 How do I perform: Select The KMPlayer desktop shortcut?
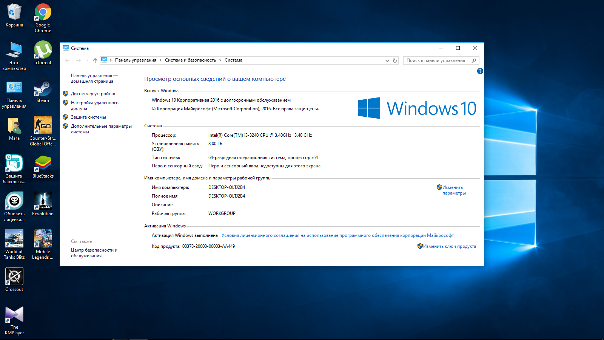14,320
